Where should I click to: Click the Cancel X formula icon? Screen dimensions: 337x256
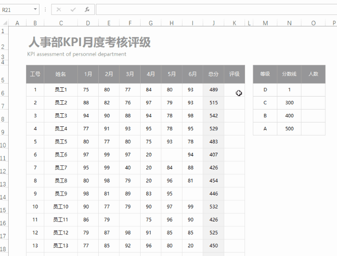coord(59,10)
